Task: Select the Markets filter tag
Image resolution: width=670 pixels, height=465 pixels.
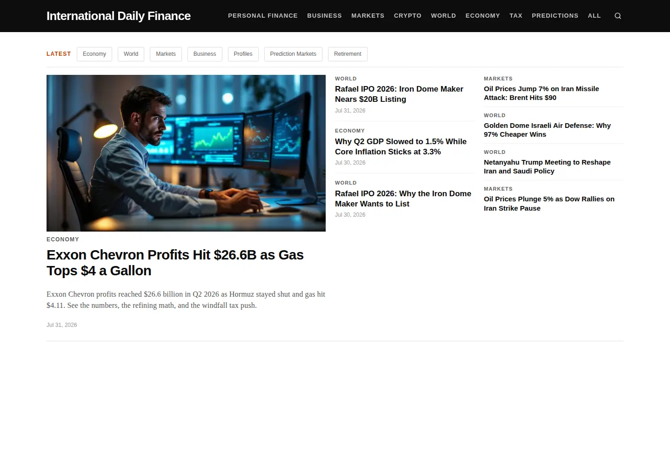Action: (x=166, y=54)
